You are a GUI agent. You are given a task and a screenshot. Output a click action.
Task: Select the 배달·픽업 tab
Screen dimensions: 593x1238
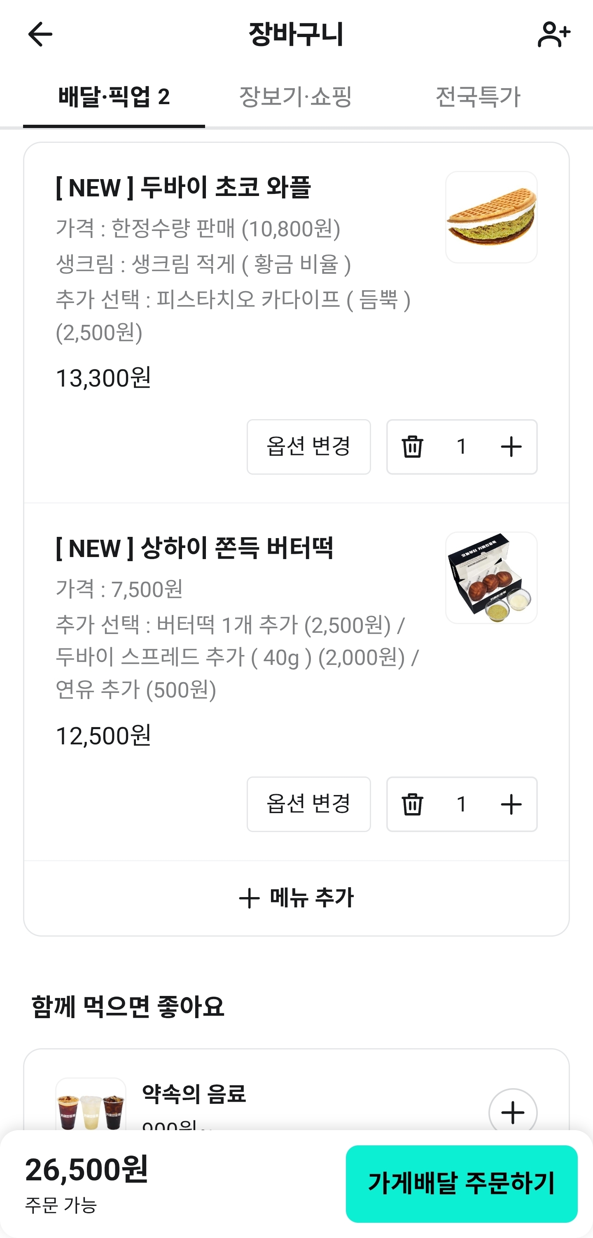coord(114,97)
